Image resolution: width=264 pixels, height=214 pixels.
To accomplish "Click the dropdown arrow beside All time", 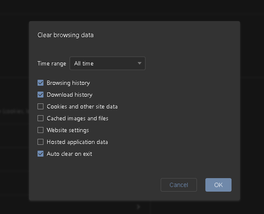I will click(x=140, y=63).
